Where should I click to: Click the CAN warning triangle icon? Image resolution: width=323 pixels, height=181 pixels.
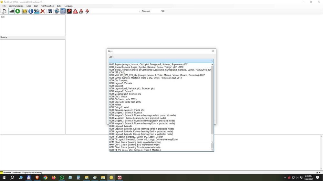point(81,11)
